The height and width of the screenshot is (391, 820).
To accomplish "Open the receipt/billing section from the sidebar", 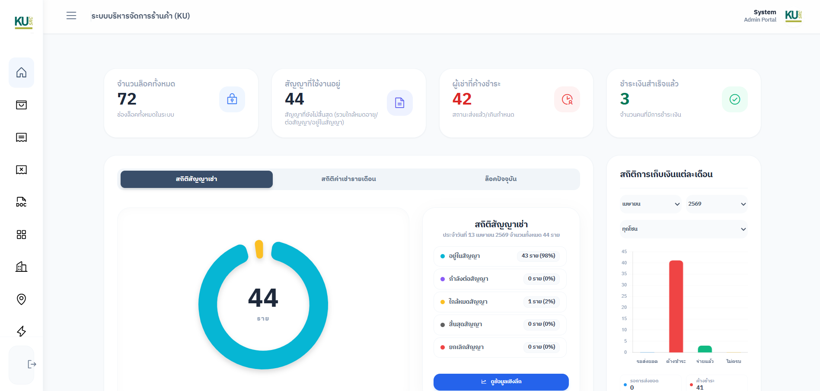I will pos(21,137).
